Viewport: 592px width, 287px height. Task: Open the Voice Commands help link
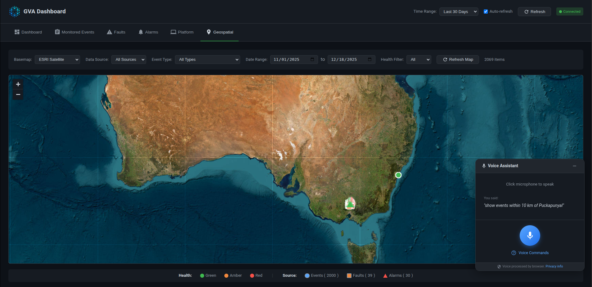(x=533, y=253)
